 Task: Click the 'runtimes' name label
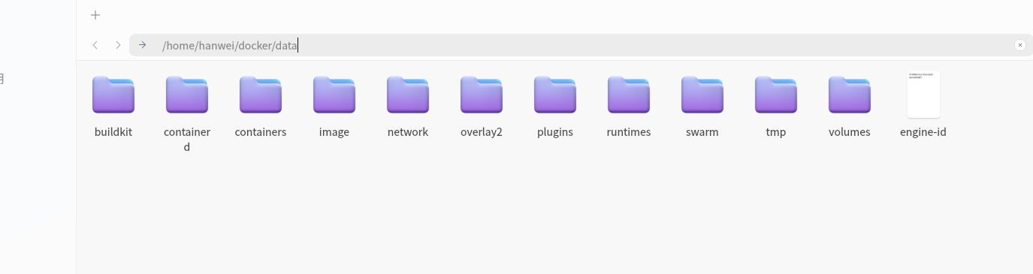pos(629,132)
